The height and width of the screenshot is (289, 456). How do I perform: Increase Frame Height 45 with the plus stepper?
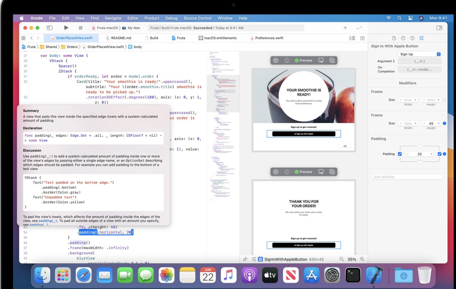coord(438,123)
